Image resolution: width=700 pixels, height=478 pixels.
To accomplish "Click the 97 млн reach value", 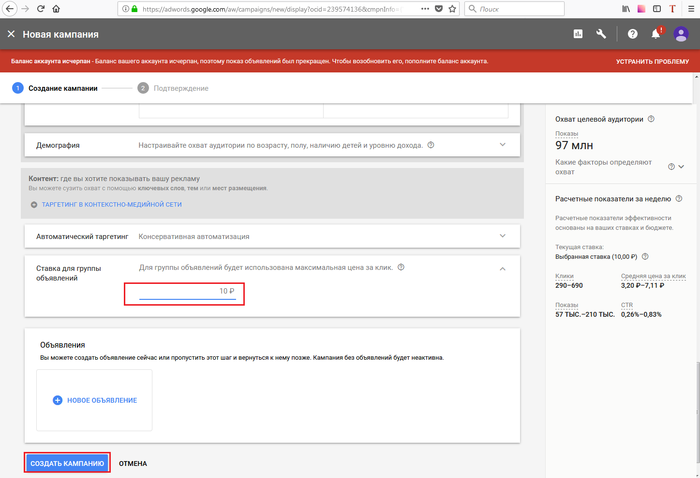I will click(574, 145).
